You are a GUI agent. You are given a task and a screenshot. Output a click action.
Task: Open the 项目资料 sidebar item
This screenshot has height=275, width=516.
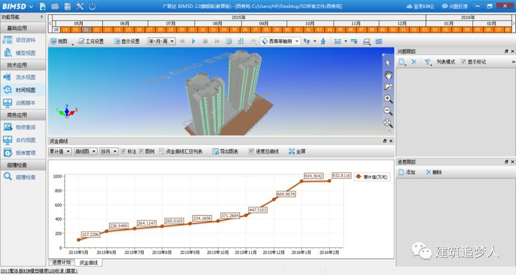(23, 40)
